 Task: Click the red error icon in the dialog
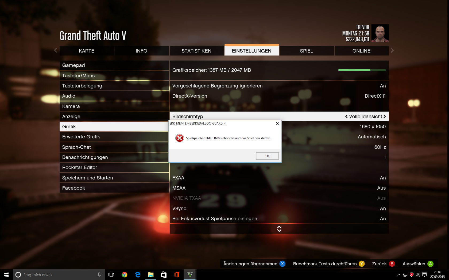coord(180,138)
